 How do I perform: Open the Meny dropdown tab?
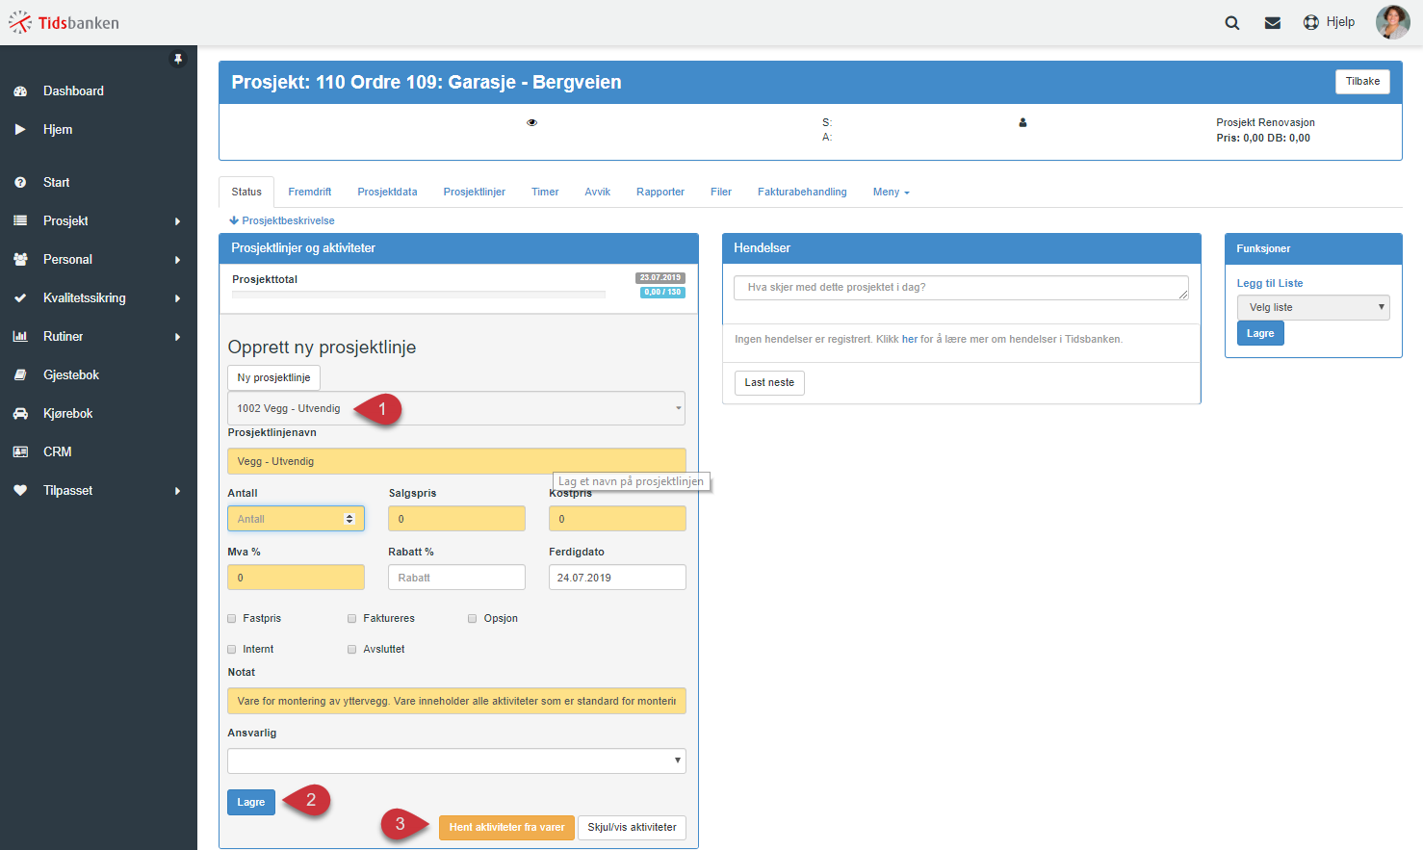(x=891, y=192)
